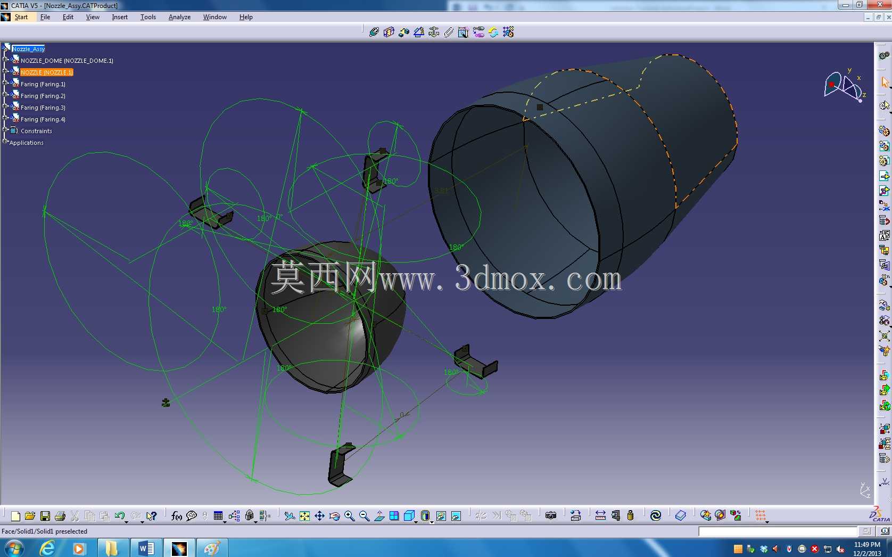Click the Fly Mode icon

[x=290, y=515]
